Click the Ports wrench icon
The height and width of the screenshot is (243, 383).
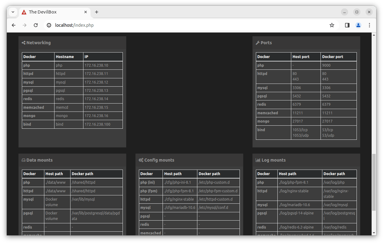pos(258,43)
